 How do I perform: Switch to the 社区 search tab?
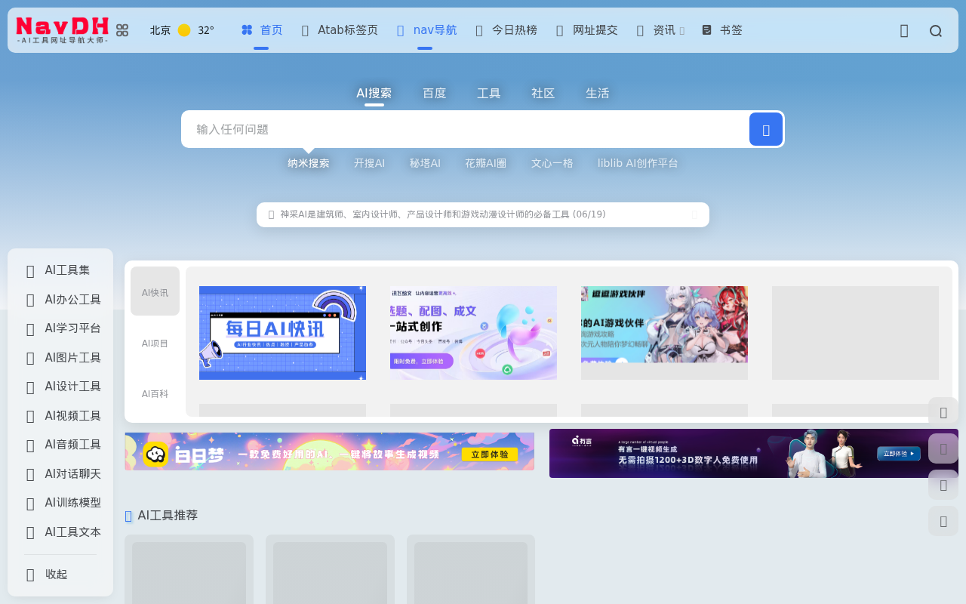pyautogui.click(x=543, y=92)
